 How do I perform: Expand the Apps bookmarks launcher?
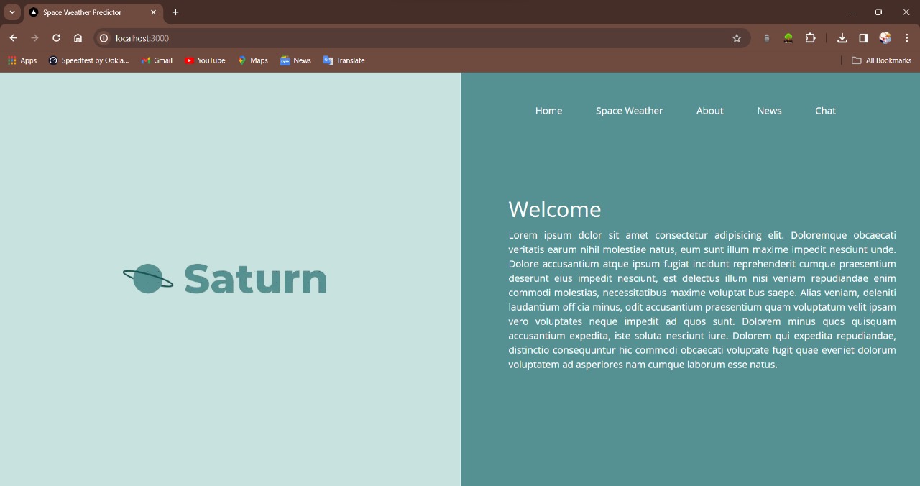[x=22, y=60]
